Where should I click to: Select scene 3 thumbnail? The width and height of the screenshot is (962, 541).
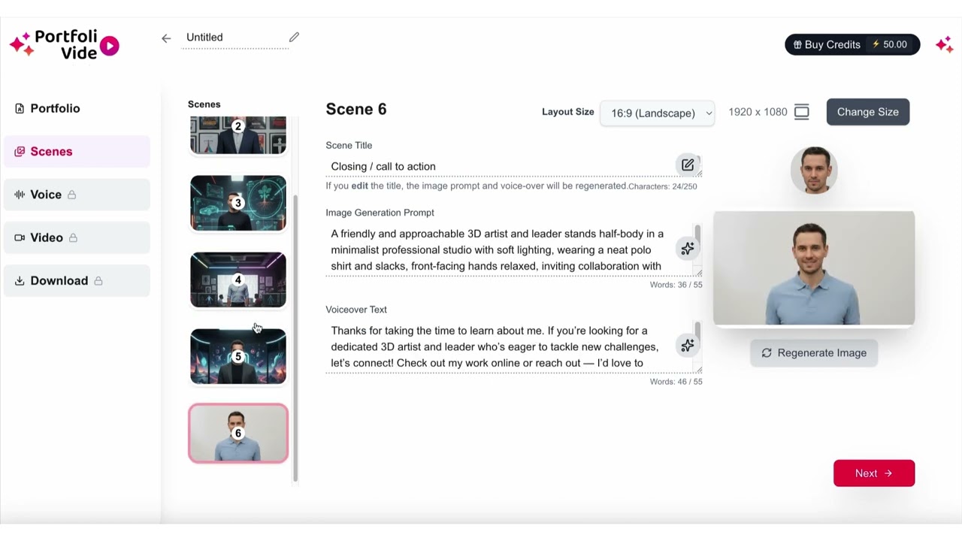click(238, 203)
